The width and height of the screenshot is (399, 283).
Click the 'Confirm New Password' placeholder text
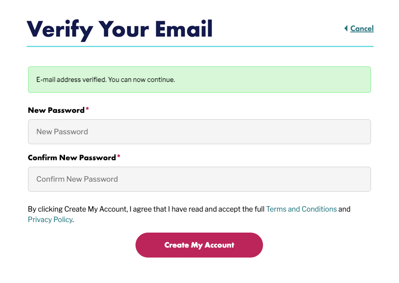[77, 179]
